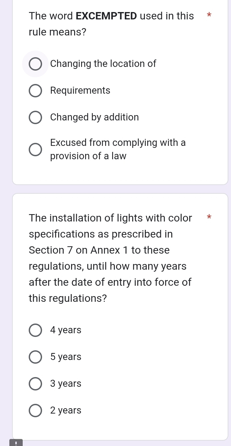Screen dimensions: 231x446
Task: Open the report-a-problem exclamation icon
Action: pyautogui.click(x=16, y=443)
